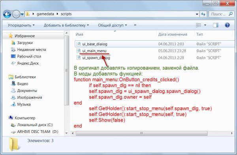The image size is (237, 155).
Task: Open the address bar history dropdown
Action: click(197, 14)
